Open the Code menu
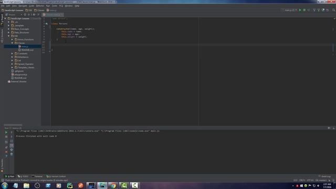This screenshot has height=189, width=336. click(31, 6)
